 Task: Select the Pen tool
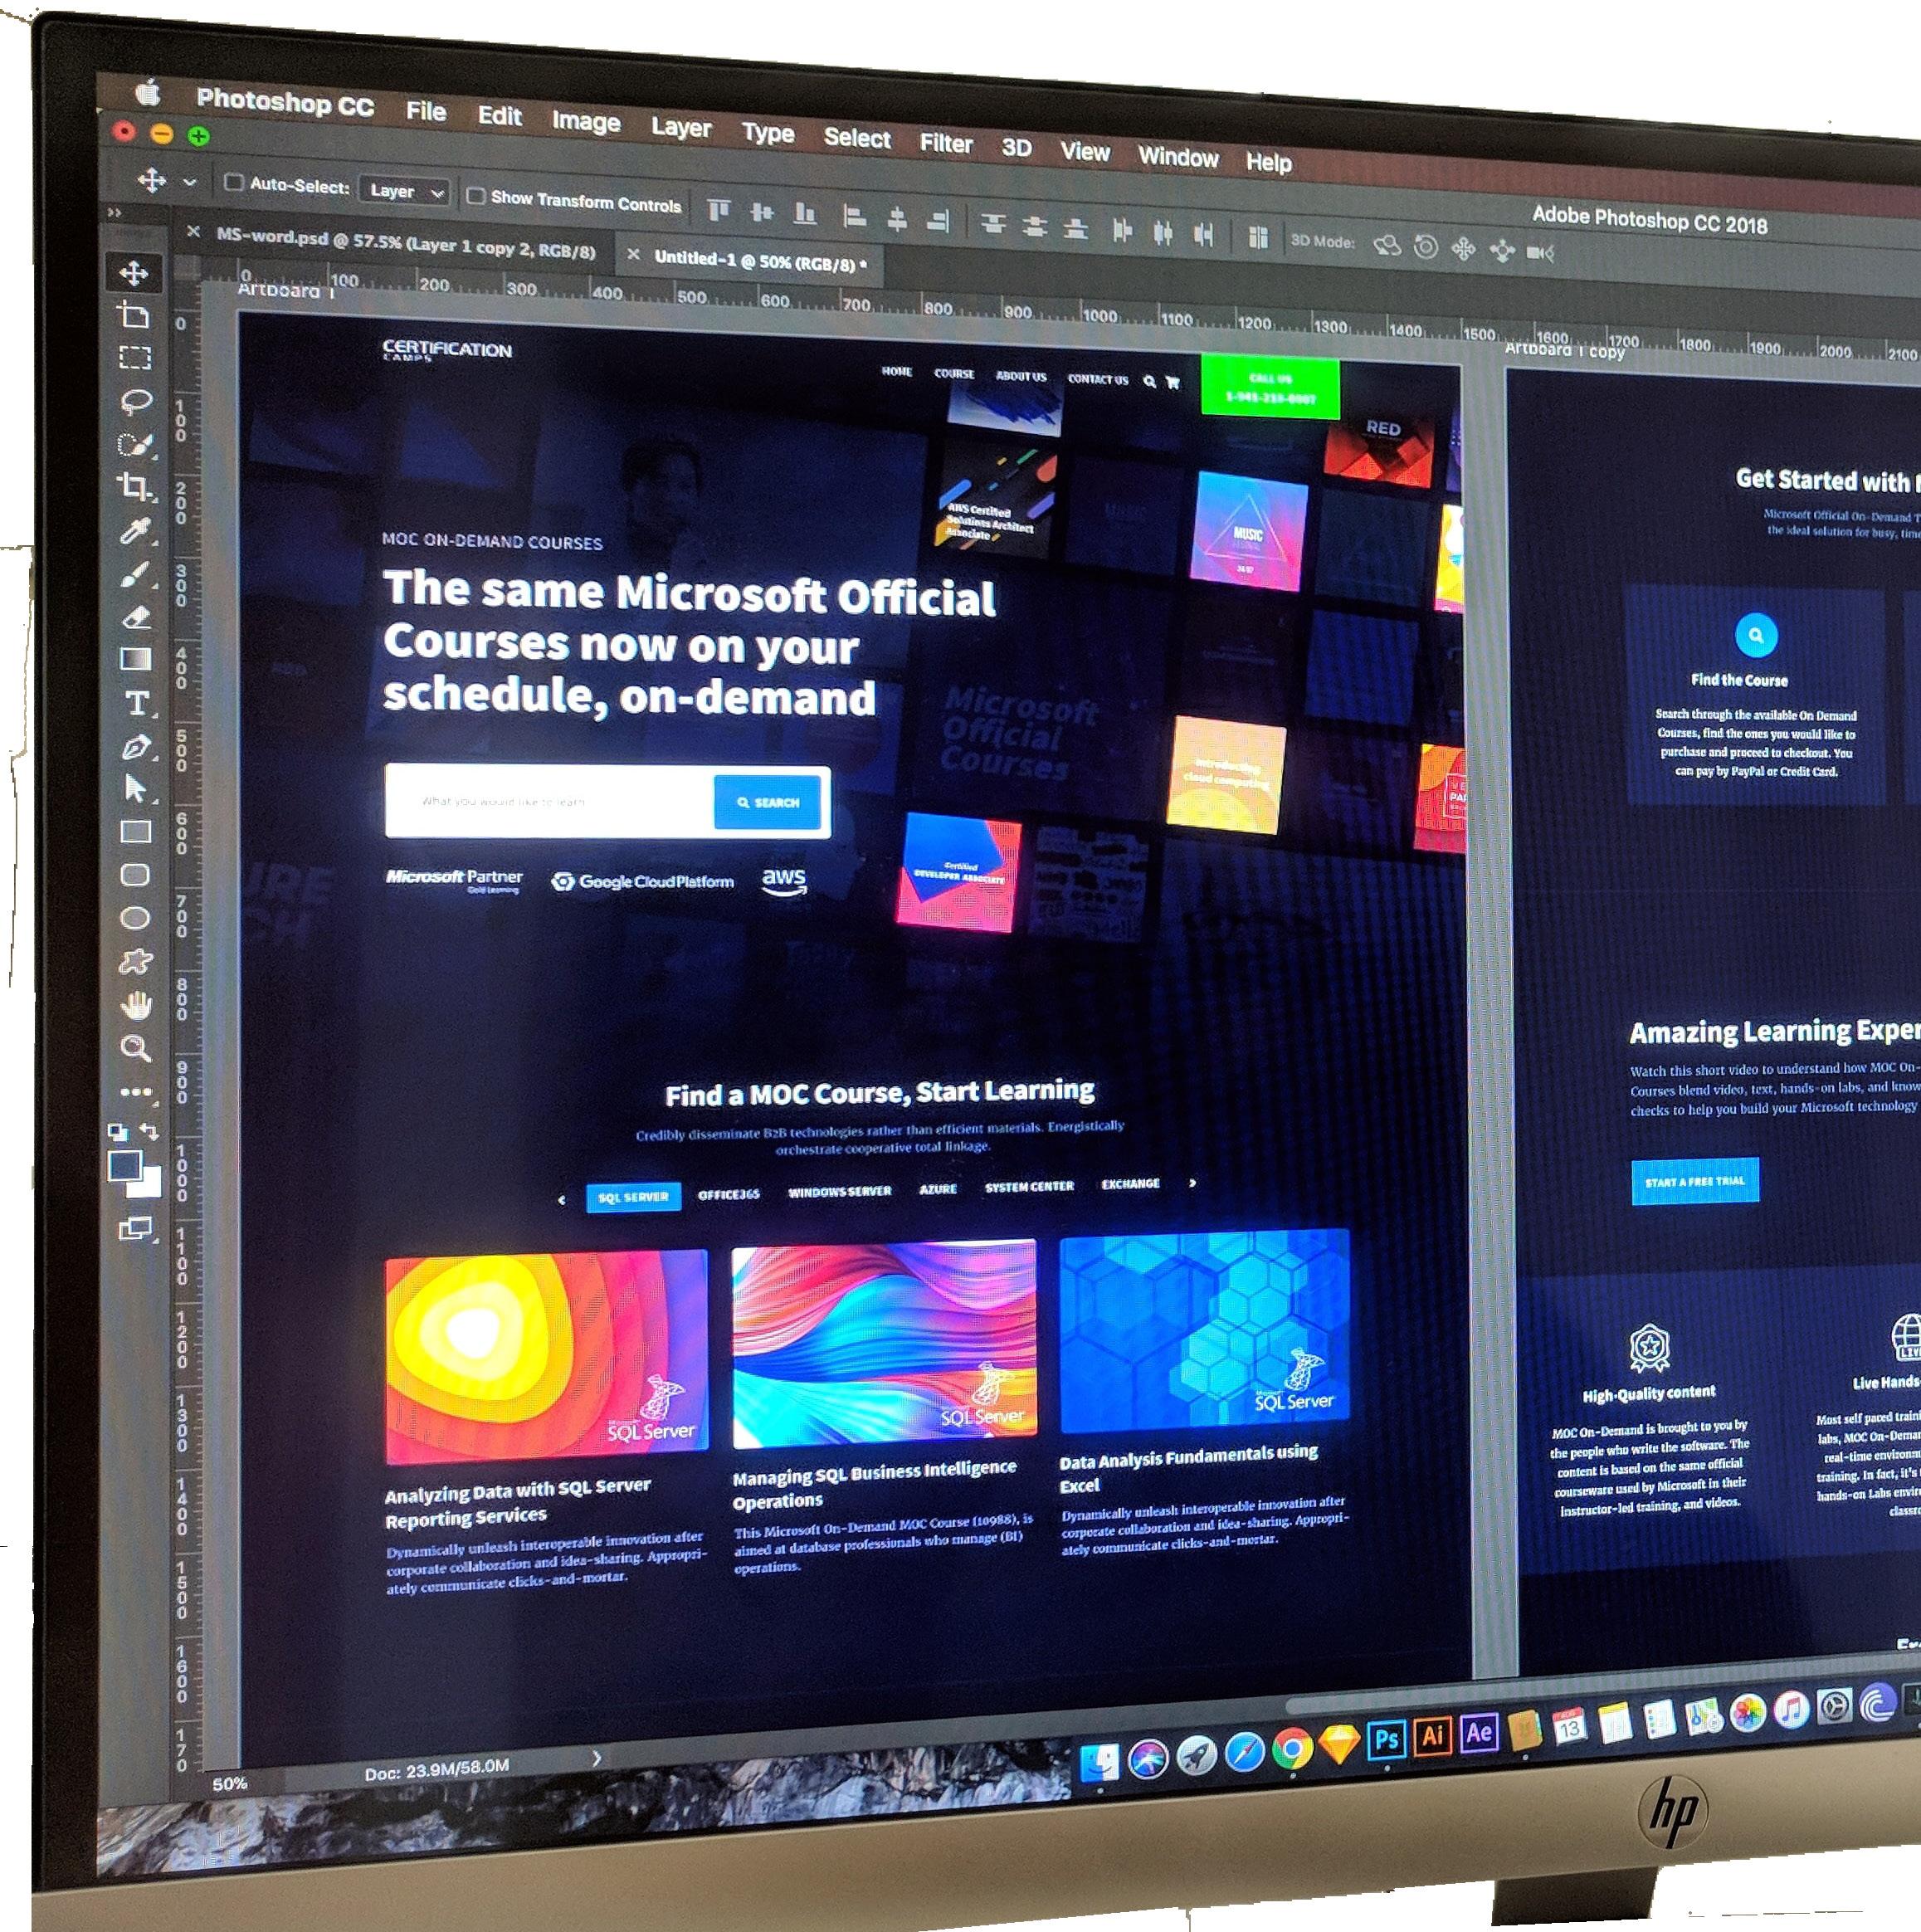click(x=136, y=747)
